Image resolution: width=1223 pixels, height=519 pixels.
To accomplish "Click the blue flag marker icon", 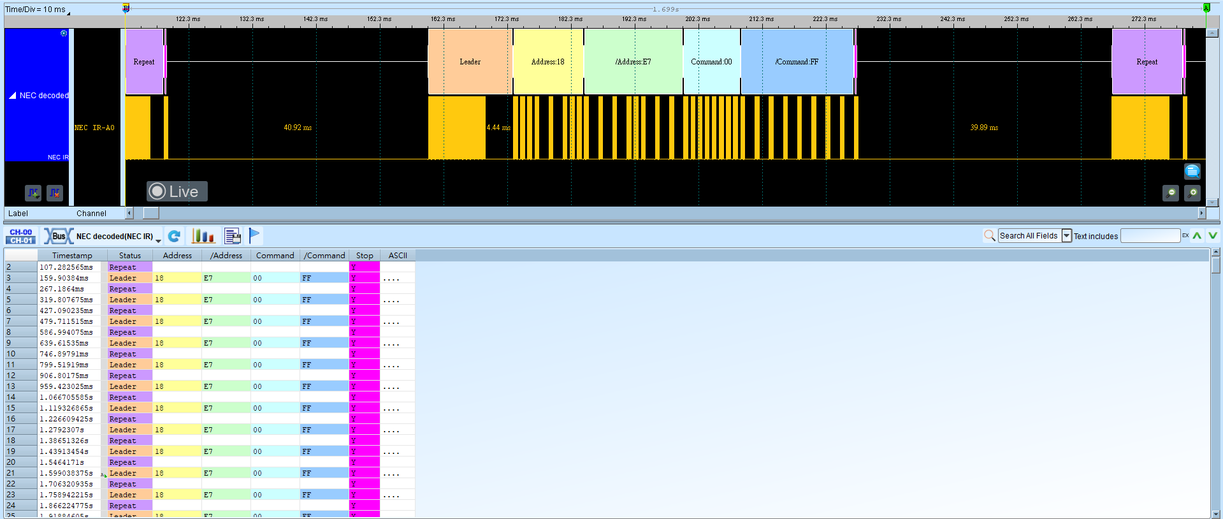I will coord(254,236).
